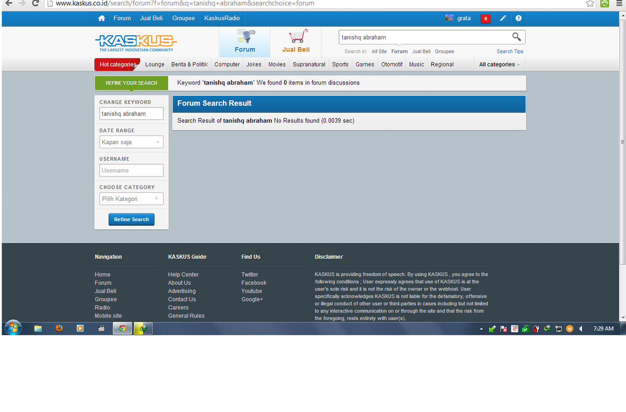
Task: Open the Google+ footer link
Action: [252, 300]
